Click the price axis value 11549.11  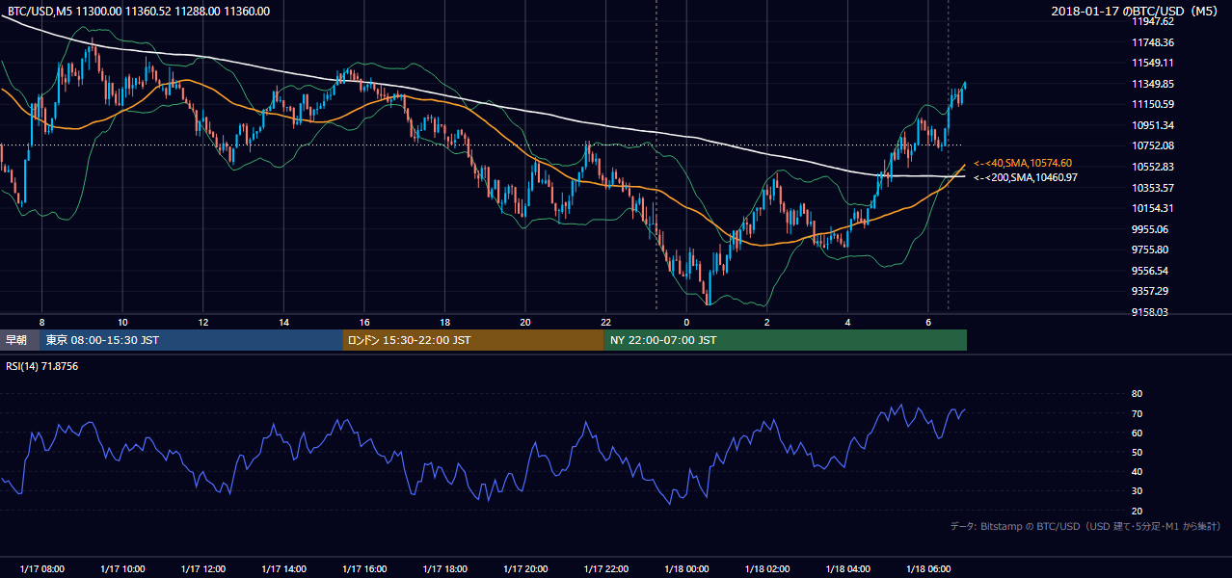(x=1154, y=63)
